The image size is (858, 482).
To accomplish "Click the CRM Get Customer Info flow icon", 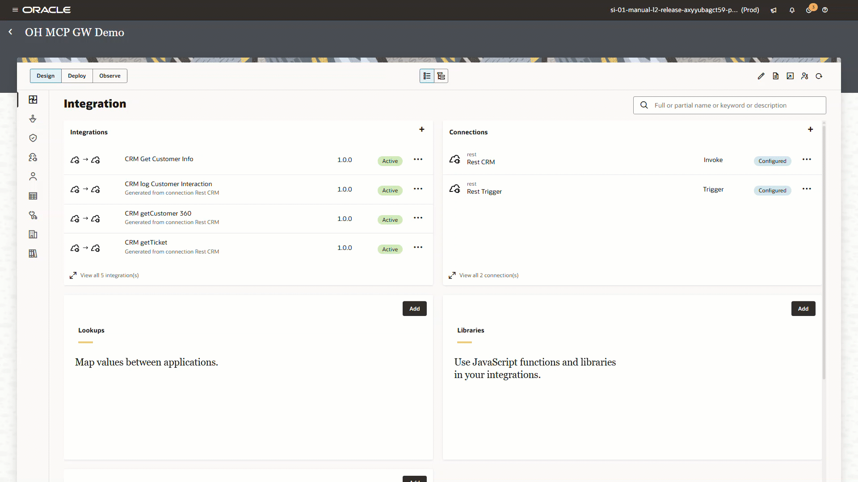I will (85, 160).
